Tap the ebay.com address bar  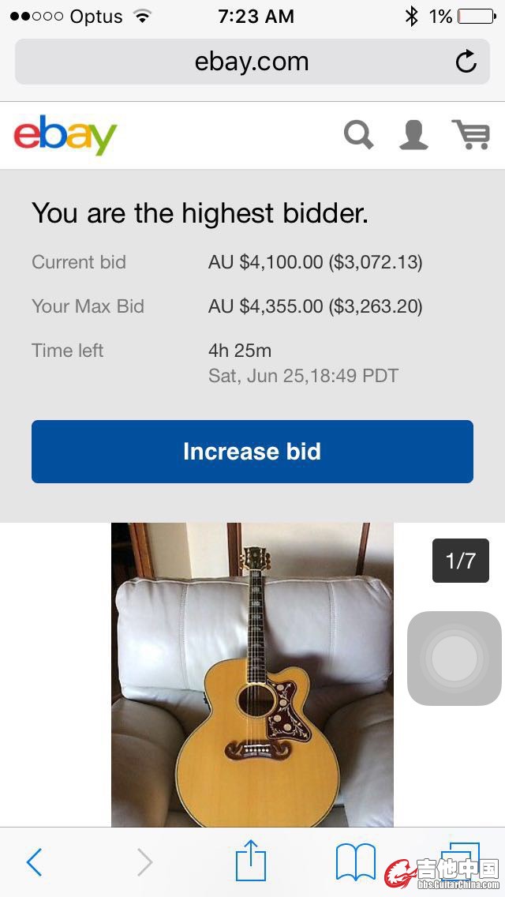click(251, 62)
